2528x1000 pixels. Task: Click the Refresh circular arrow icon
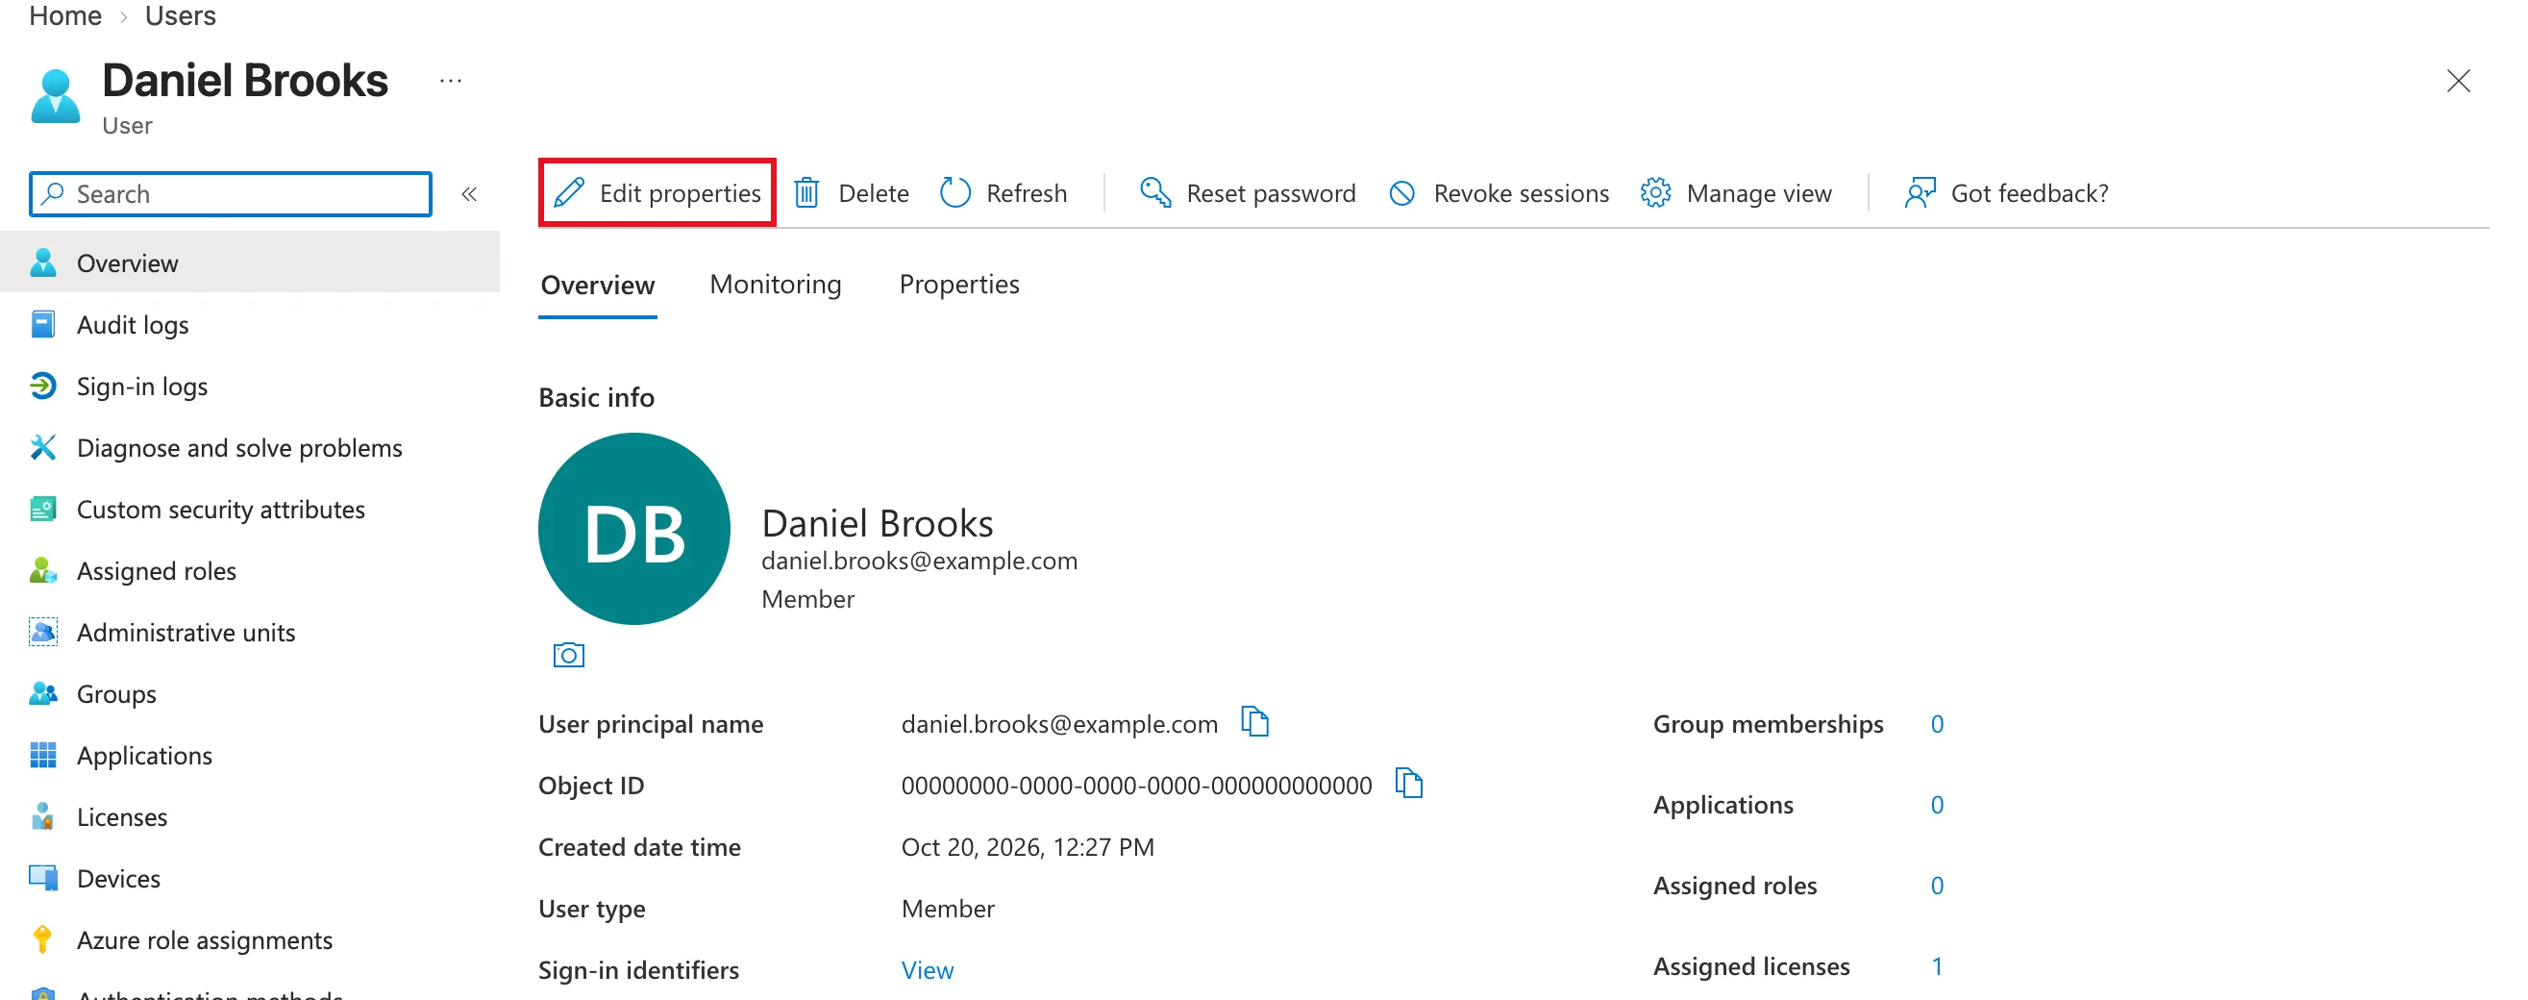[x=954, y=192]
